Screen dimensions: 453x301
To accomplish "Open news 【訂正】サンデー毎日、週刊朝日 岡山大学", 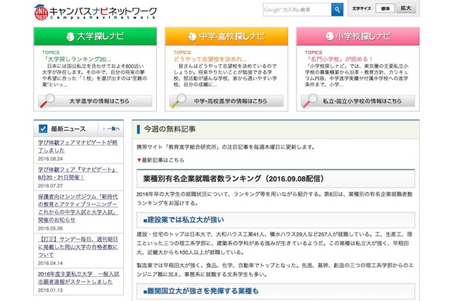I will pos(78,247).
